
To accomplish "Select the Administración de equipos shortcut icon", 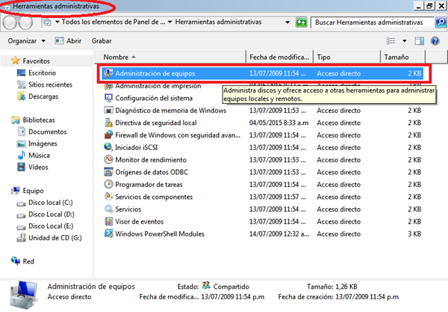I will tap(108, 73).
